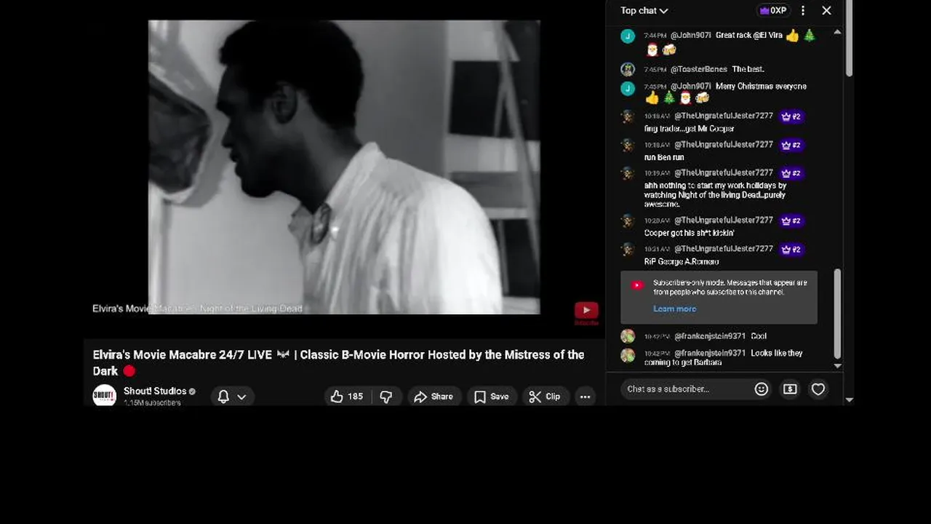The height and width of the screenshot is (524, 931).
Task: Click the page scrollbar down arrow
Action: [x=849, y=400]
